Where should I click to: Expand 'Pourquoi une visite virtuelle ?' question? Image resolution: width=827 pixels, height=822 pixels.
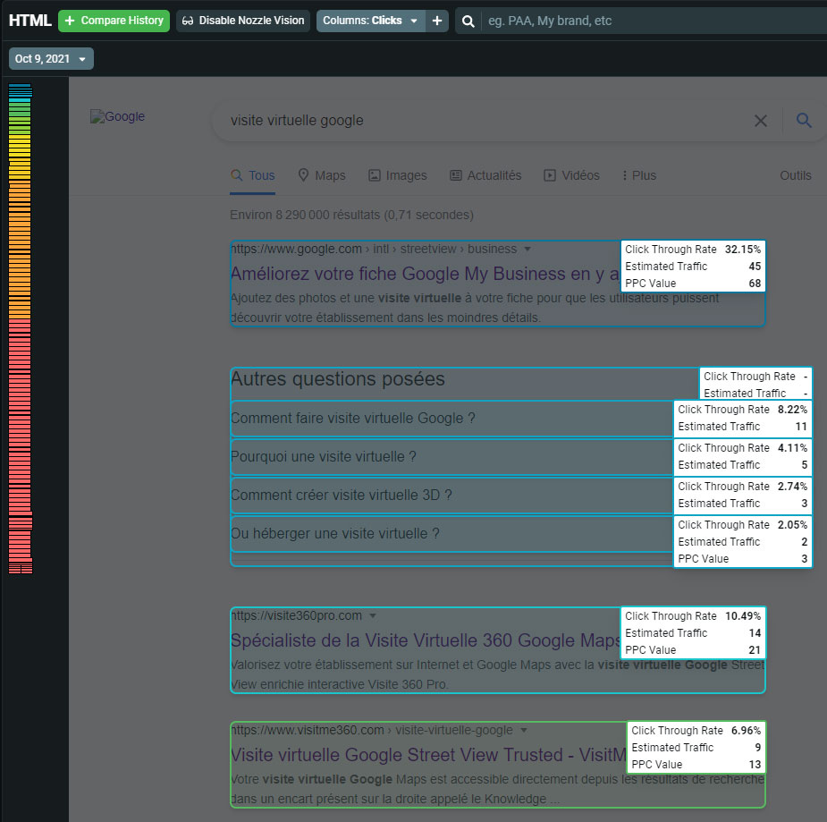click(x=451, y=457)
